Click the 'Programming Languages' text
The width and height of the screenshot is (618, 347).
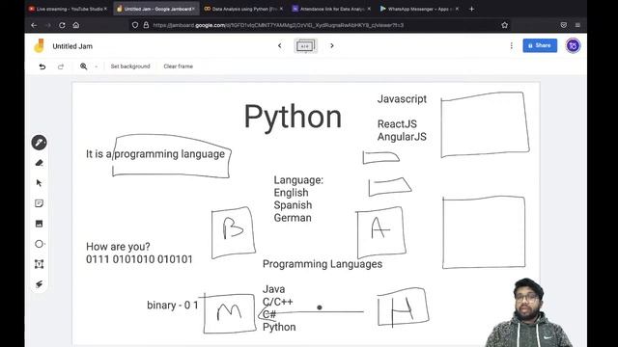coord(323,264)
